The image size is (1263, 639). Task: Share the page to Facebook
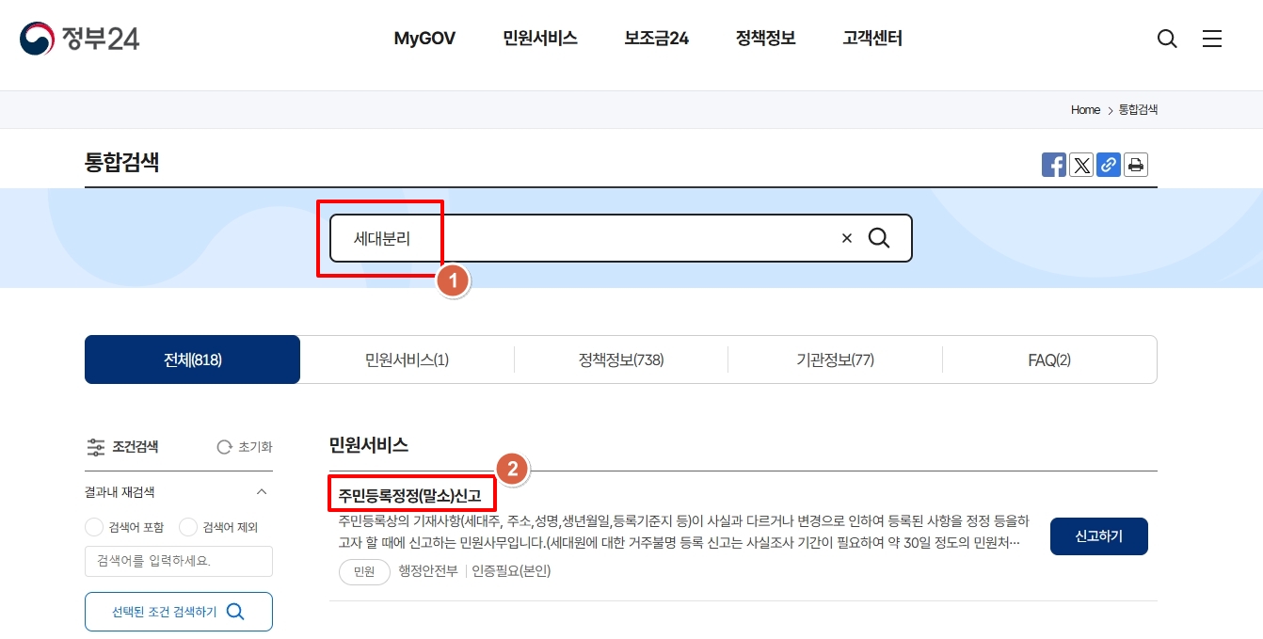click(1053, 165)
